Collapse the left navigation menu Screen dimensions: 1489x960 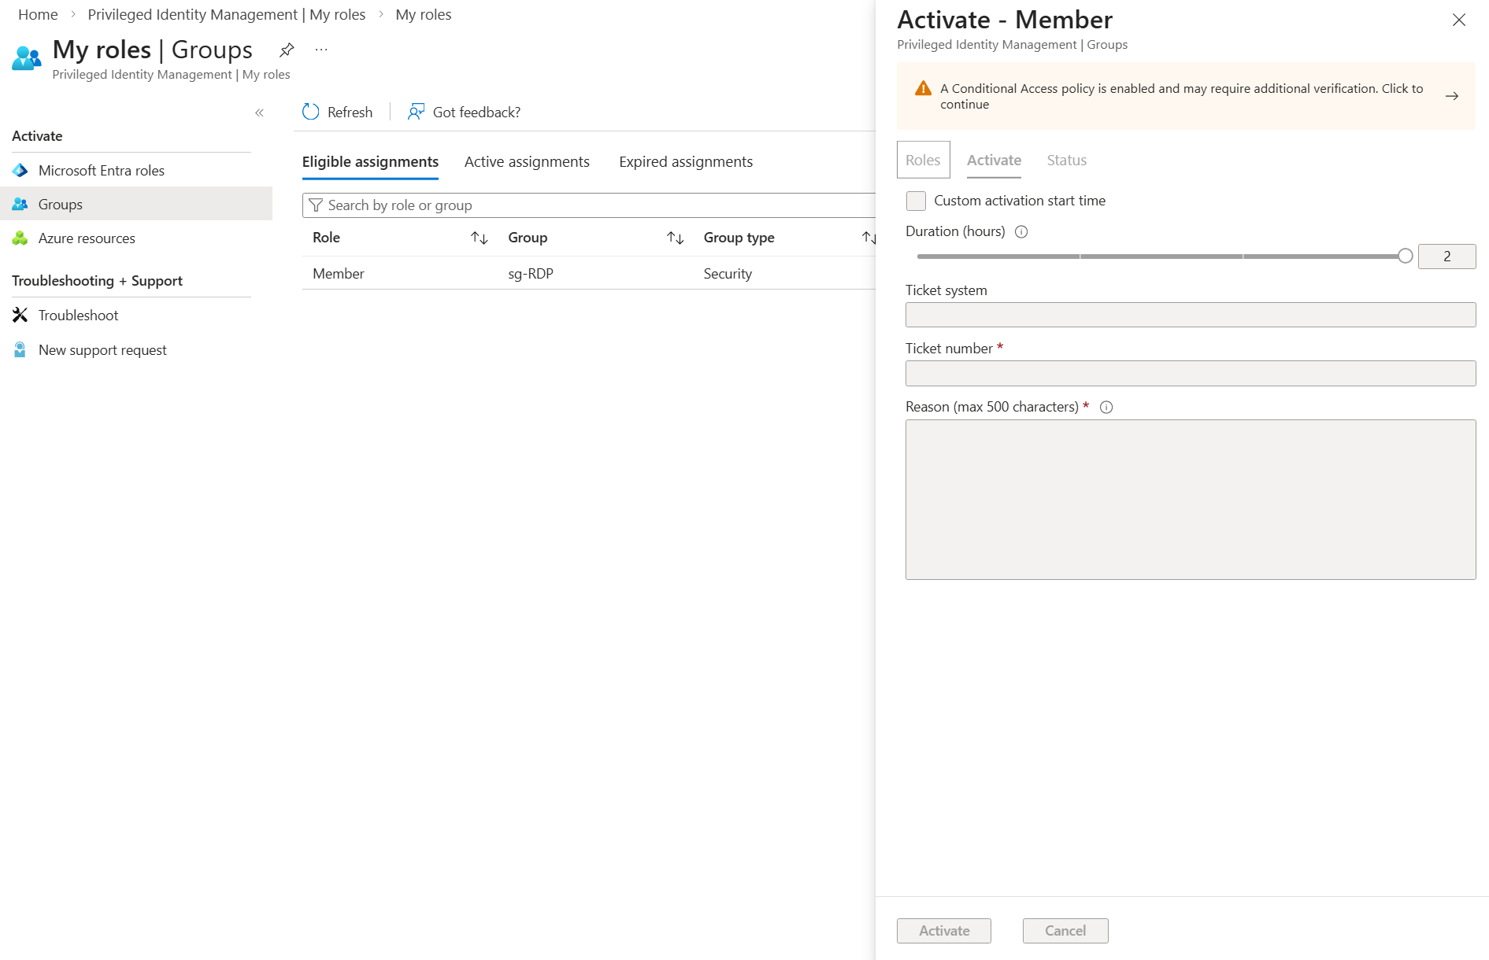[259, 113]
